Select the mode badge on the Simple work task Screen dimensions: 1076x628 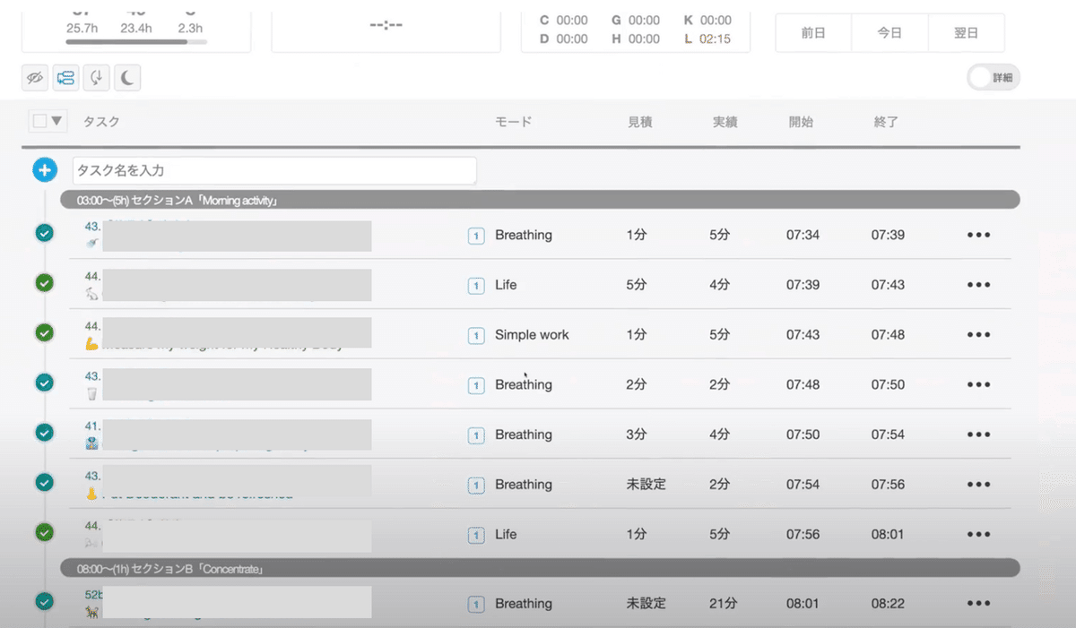point(476,334)
